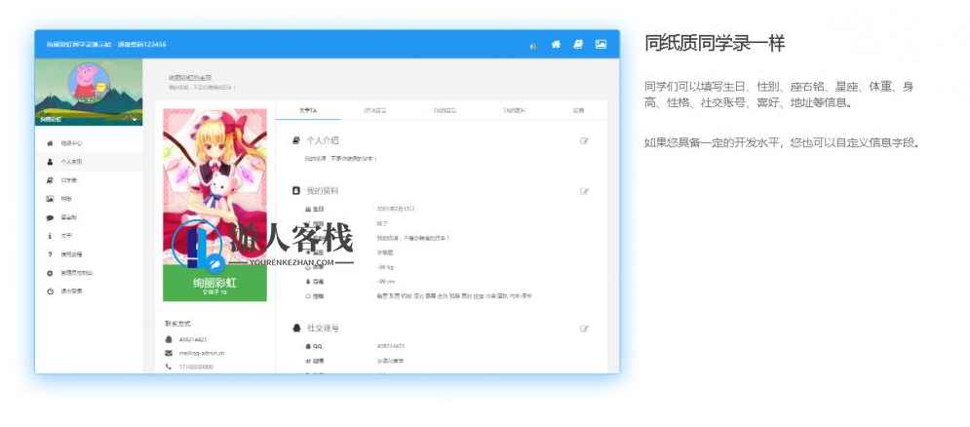This screenshot has width=970, height=427.
Task: Open the sidebar item with the question-mark icon
Action: [89, 254]
